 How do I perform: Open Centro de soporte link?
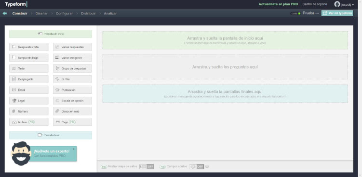(x=315, y=4)
